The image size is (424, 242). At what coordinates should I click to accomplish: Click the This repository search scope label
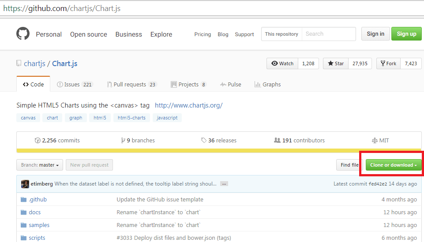(x=281, y=34)
